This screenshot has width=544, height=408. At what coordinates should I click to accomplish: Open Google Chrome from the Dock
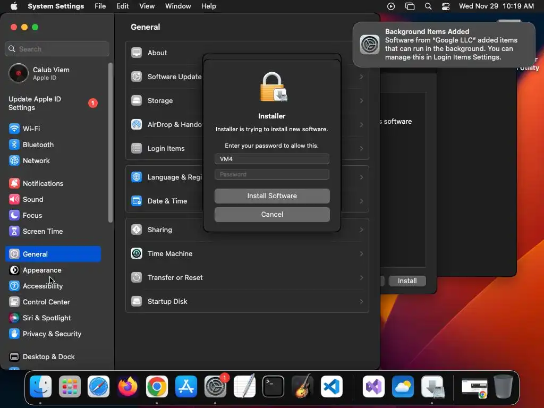coord(157,386)
